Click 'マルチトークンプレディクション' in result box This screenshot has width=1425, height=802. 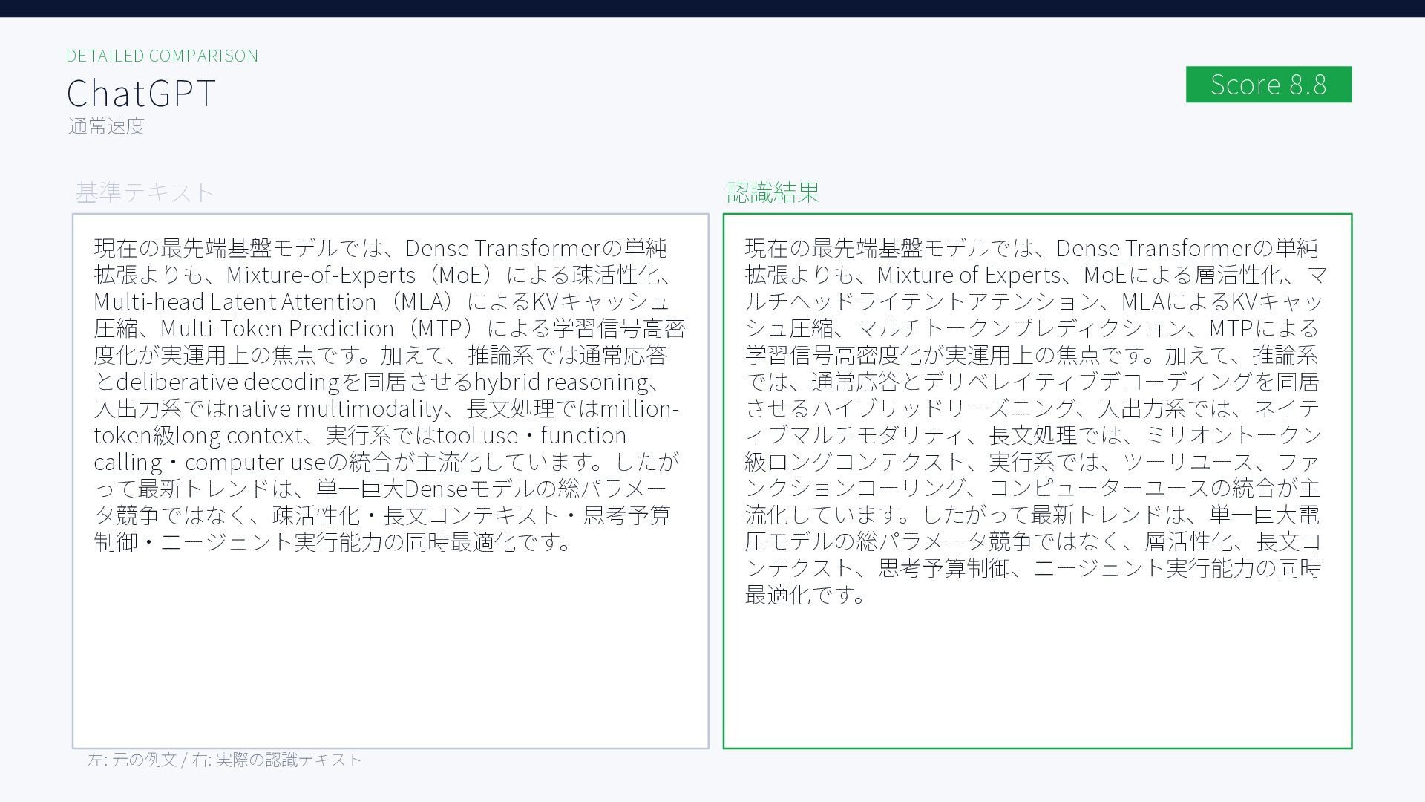click(x=1021, y=328)
